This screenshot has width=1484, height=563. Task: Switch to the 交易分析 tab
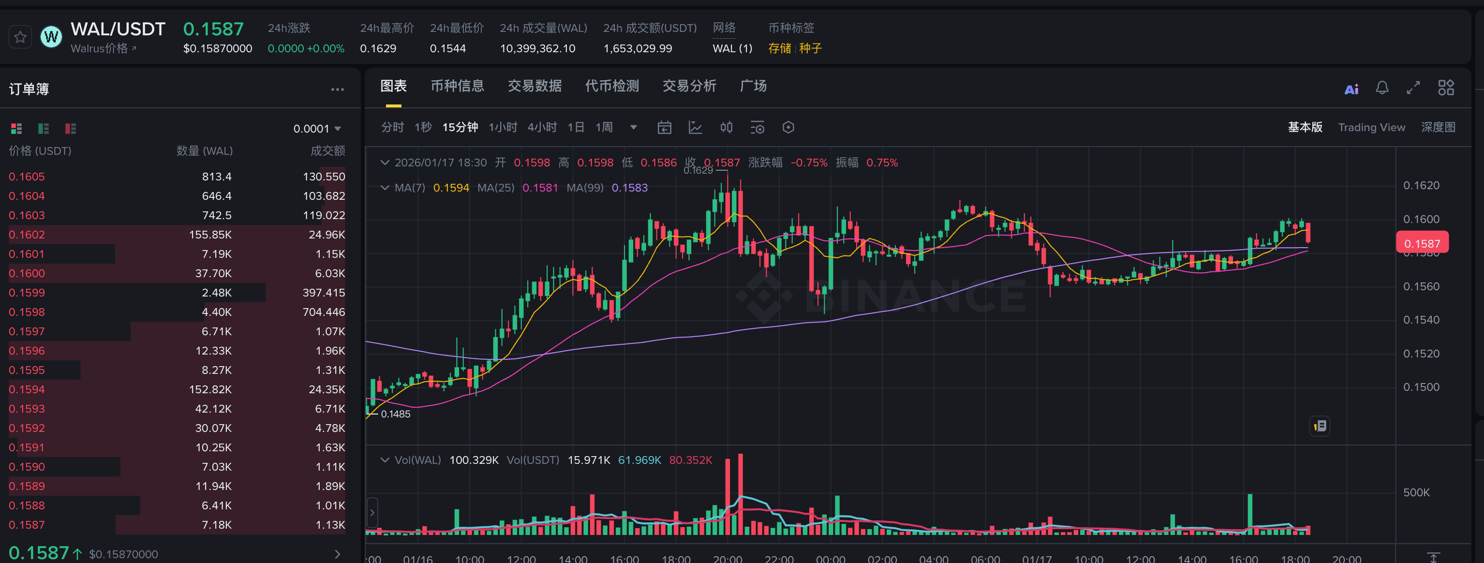[689, 87]
